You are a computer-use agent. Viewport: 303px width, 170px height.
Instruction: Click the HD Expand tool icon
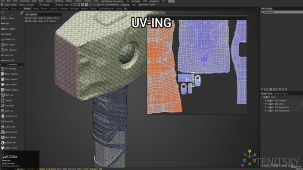[2, 45]
